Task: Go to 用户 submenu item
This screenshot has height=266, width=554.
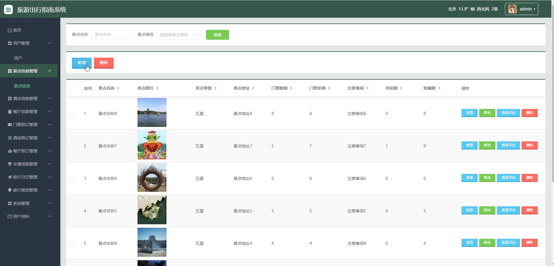Action: (18, 58)
